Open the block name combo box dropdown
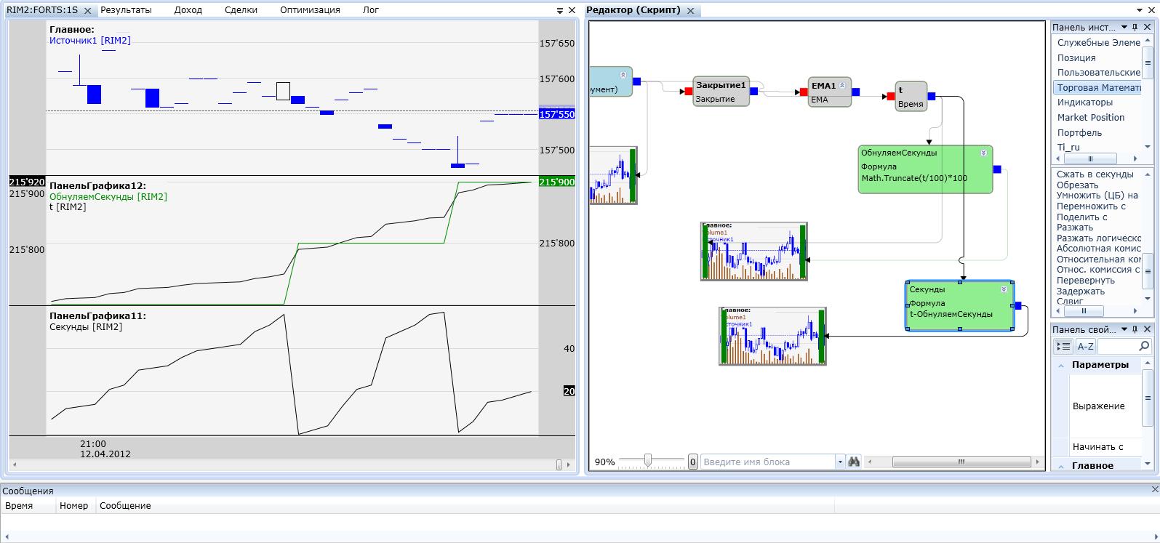The height and width of the screenshot is (543, 1160). tap(840, 462)
